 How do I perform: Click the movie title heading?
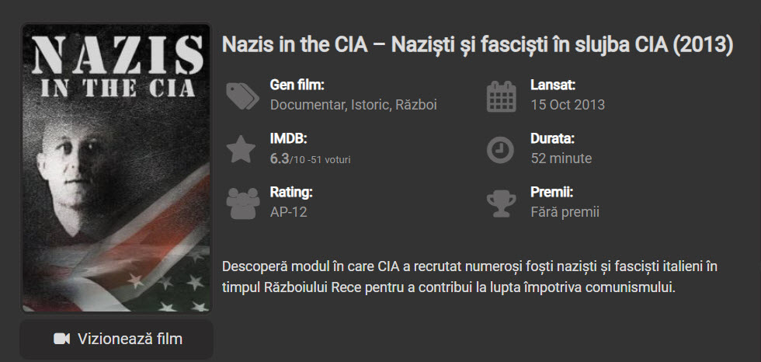pos(478,45)
